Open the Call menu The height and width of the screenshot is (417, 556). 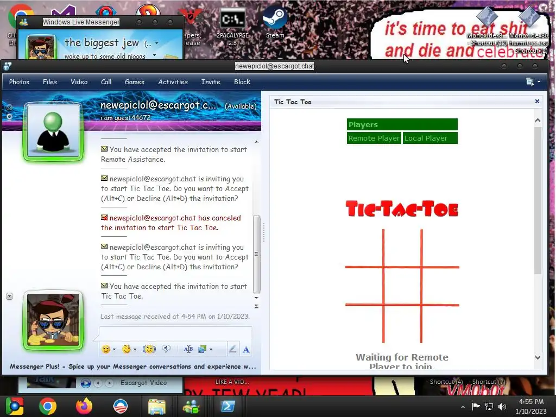(106, 82)
